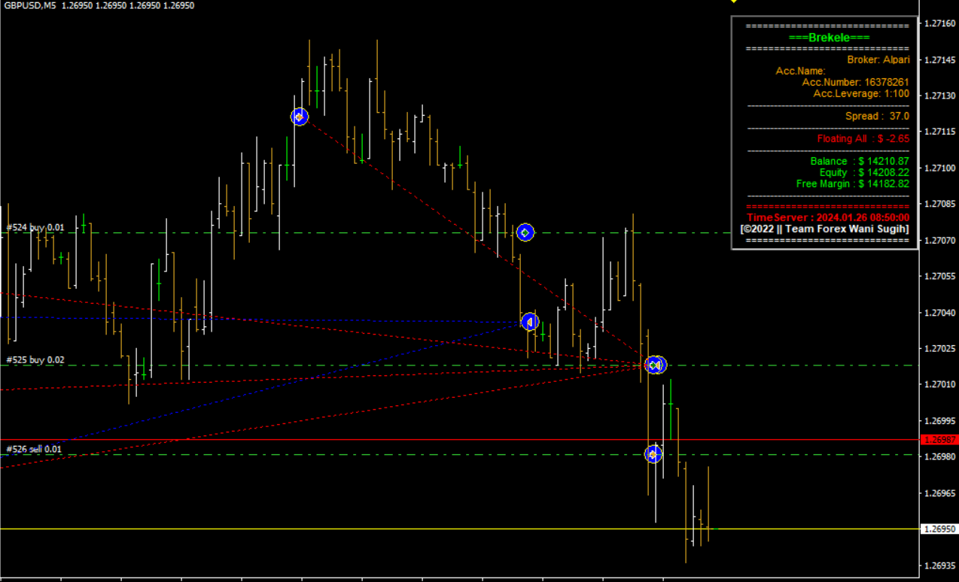959x582 pixels.
Task: Click the Spread value in the info panel
Action: 877,116
